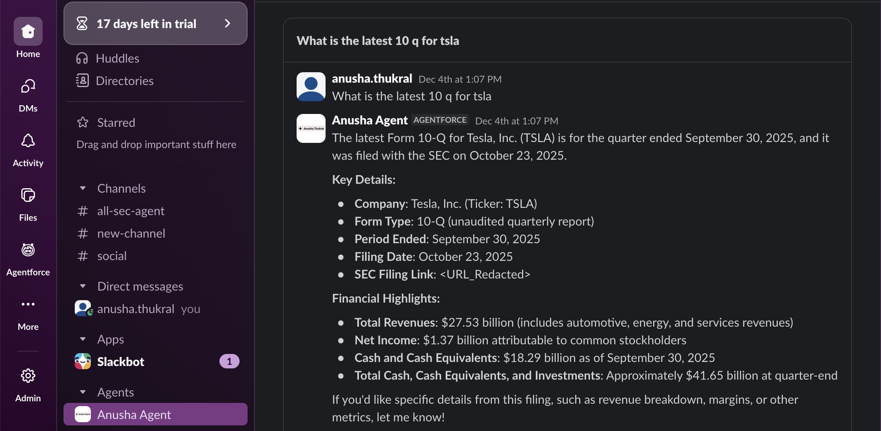Screen dimensions: 881x431
Task: Click anusha.thukral profile avatar in message
Action: coord(311,87)
